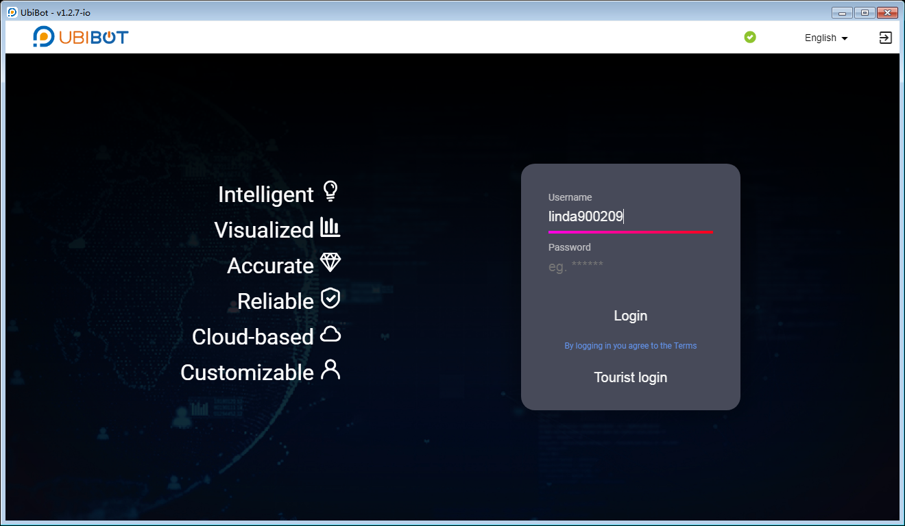Screen dimensions: 905x526
Task: Click the diamond icon beside Accurate
Action: (330, 263)
